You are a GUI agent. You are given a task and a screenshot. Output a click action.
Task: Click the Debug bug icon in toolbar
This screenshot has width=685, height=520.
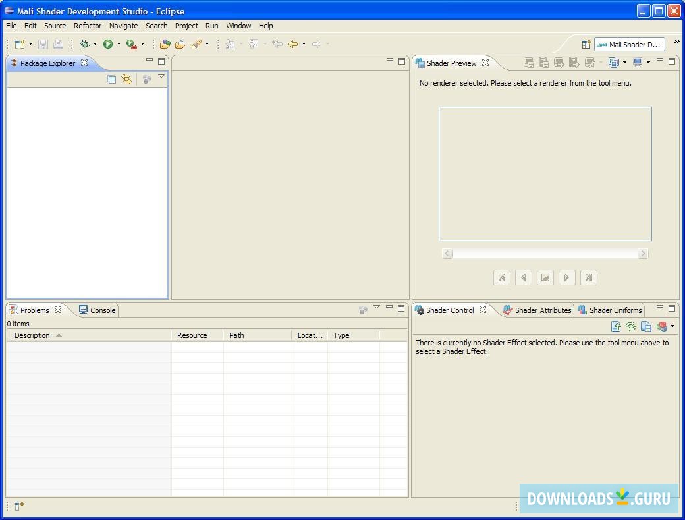pos(84,44)
